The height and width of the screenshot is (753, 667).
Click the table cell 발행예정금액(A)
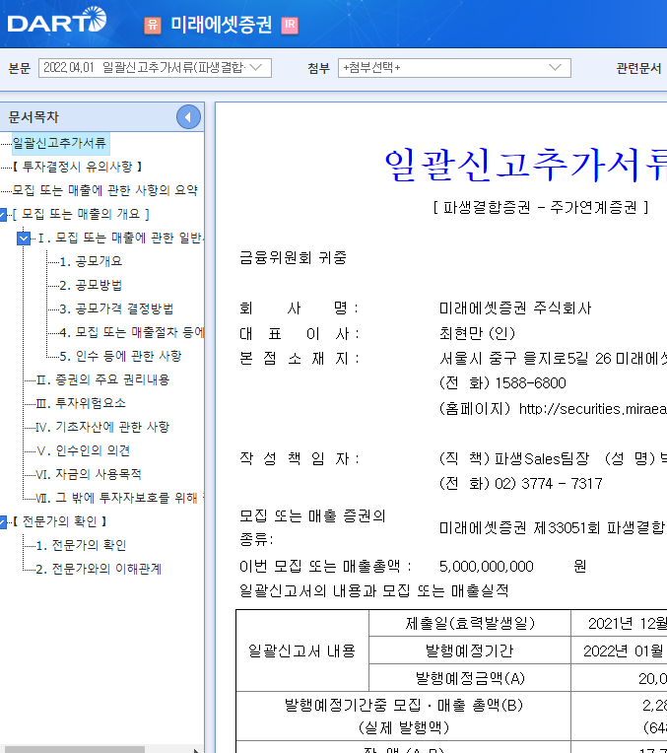point(470,678)
